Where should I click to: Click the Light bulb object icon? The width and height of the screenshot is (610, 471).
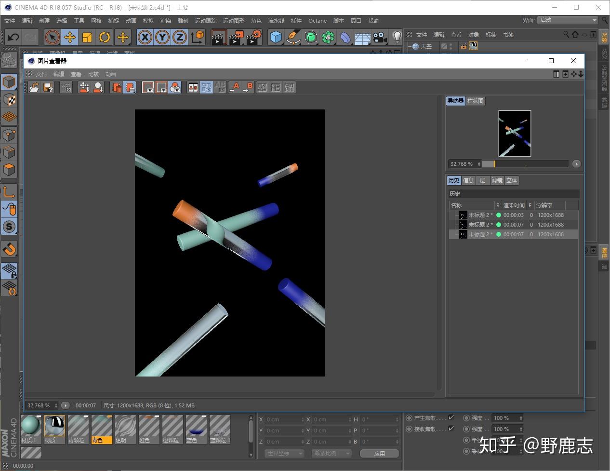click(397, 37)
